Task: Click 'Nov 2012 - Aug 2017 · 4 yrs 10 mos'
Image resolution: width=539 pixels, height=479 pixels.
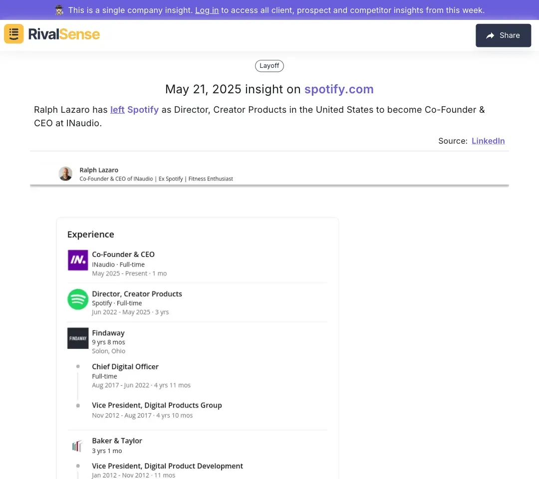Action: tap(142, 416)
